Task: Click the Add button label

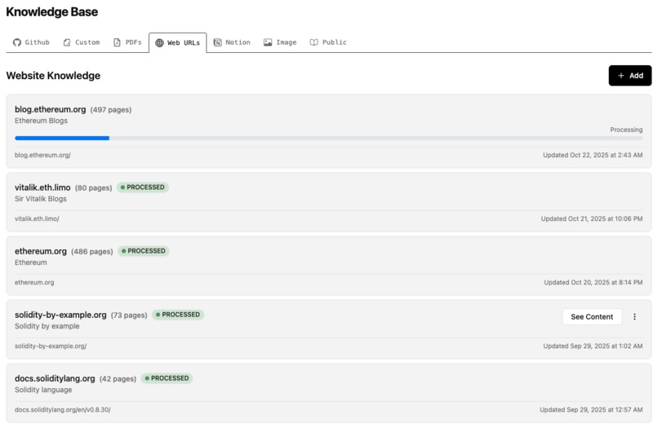Action: [x=636, y=76]
